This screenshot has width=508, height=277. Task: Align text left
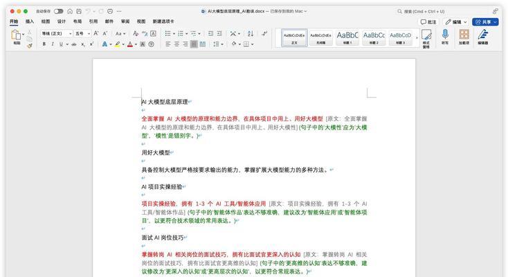pyautogui.click(x=167, y=44)
